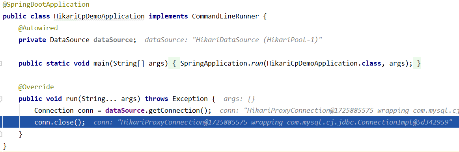Click the fold end marker beside run's closing brace
Image resolution: width=459 pixels, height=152 pixels.
click(x=1, y=134)
